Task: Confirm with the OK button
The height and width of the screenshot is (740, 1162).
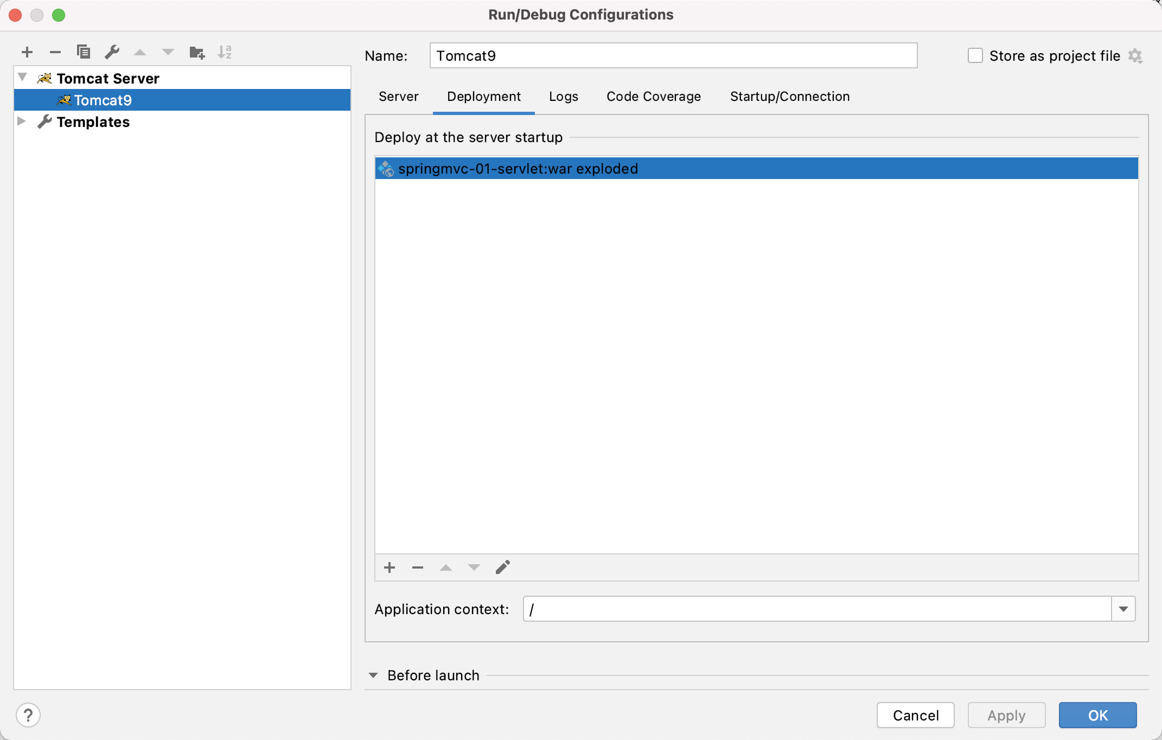Action: tap(1098, 715)
